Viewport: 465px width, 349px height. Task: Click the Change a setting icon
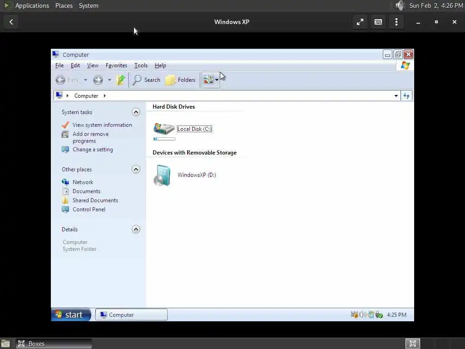(65, 149)
